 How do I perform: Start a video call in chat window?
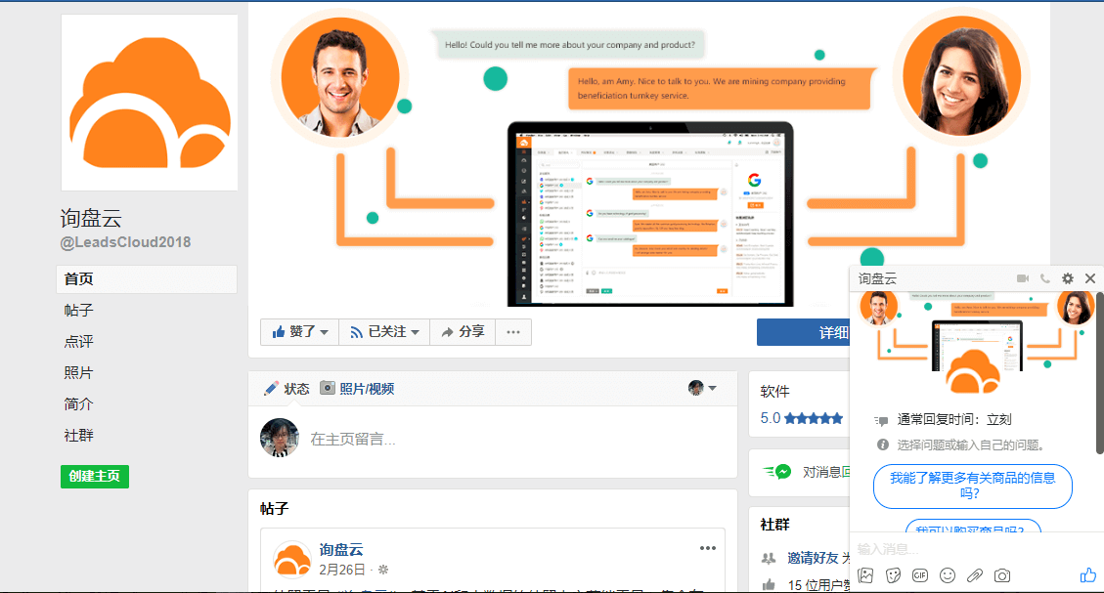coord(1022,278)
